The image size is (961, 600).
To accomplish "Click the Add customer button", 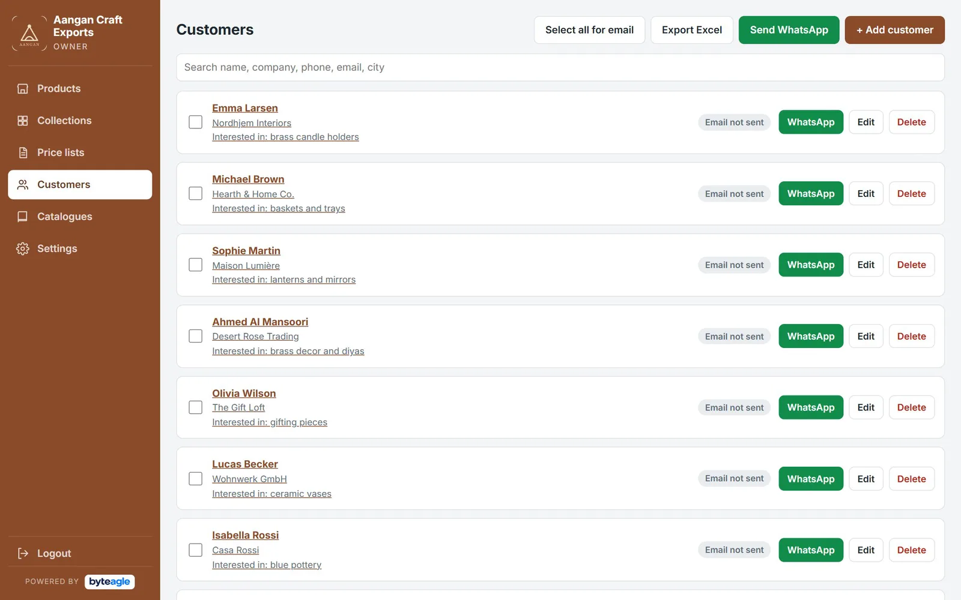I will [894, 30].
